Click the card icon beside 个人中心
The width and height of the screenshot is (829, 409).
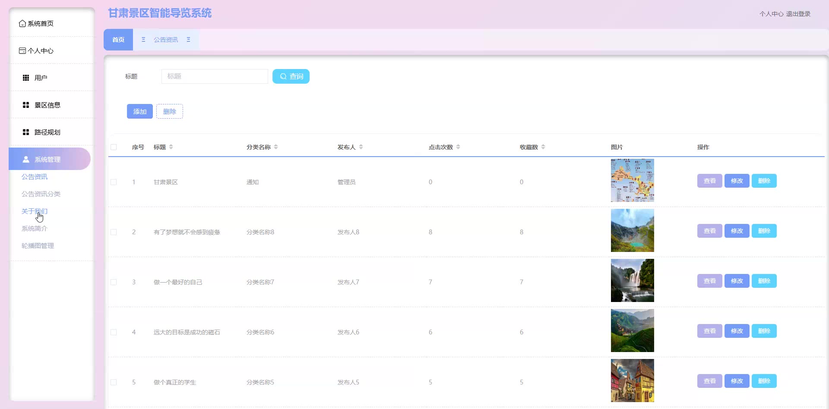[22, 51]
